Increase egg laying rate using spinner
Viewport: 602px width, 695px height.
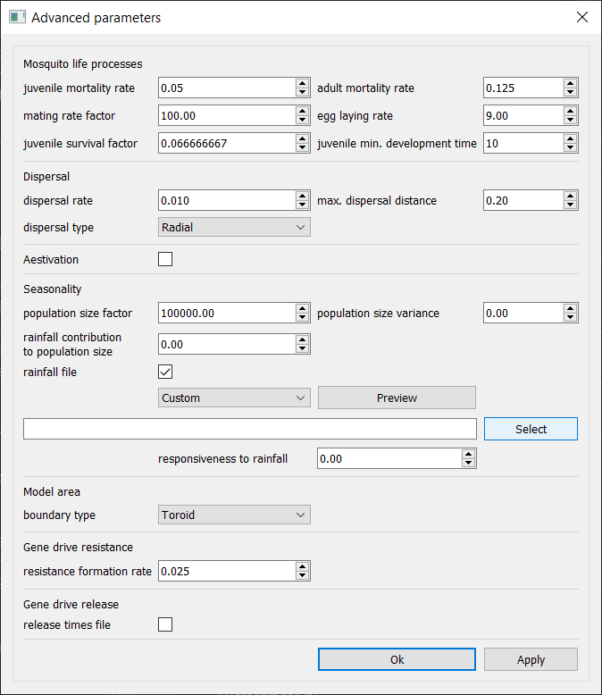(570, 111)
